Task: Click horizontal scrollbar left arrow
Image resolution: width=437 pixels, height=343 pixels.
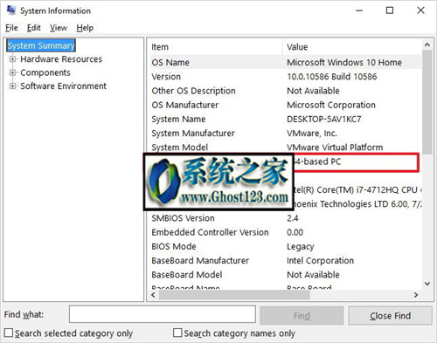Action: [154, 295]
